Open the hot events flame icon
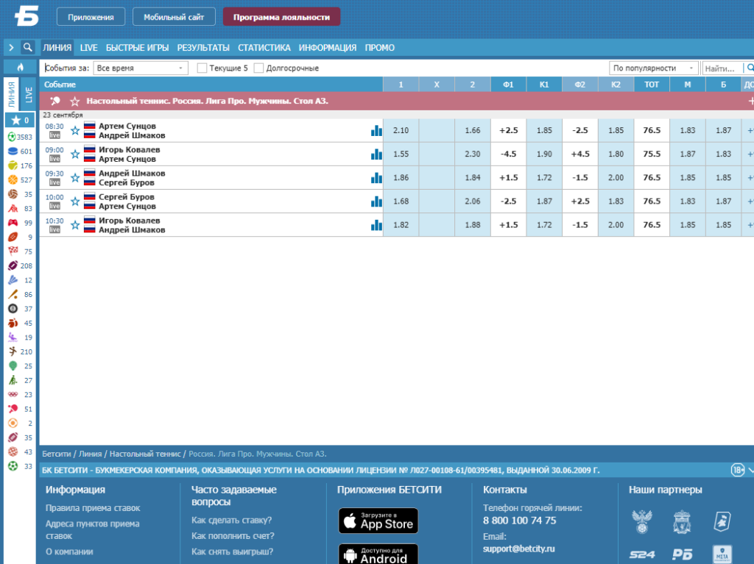Image resolution: width=754 pixels, height=564 pixels. point(20,67)
